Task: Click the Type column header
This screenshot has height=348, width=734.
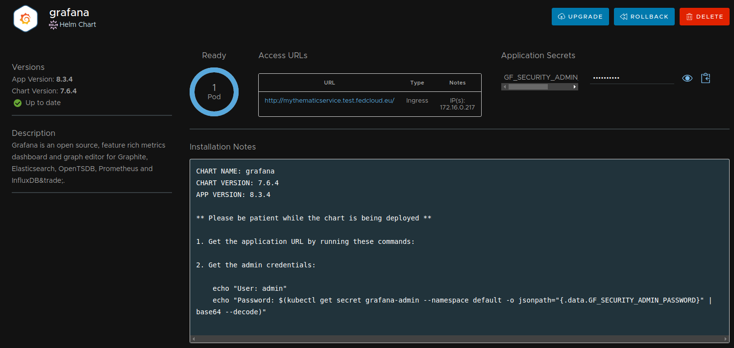Action: pyautogui.click(x=417, y=83)
